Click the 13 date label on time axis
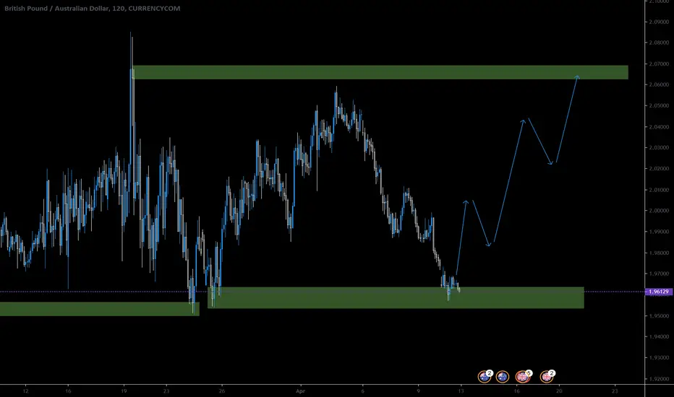This screenshot has height=397, width=674. (x=461, y=391)
